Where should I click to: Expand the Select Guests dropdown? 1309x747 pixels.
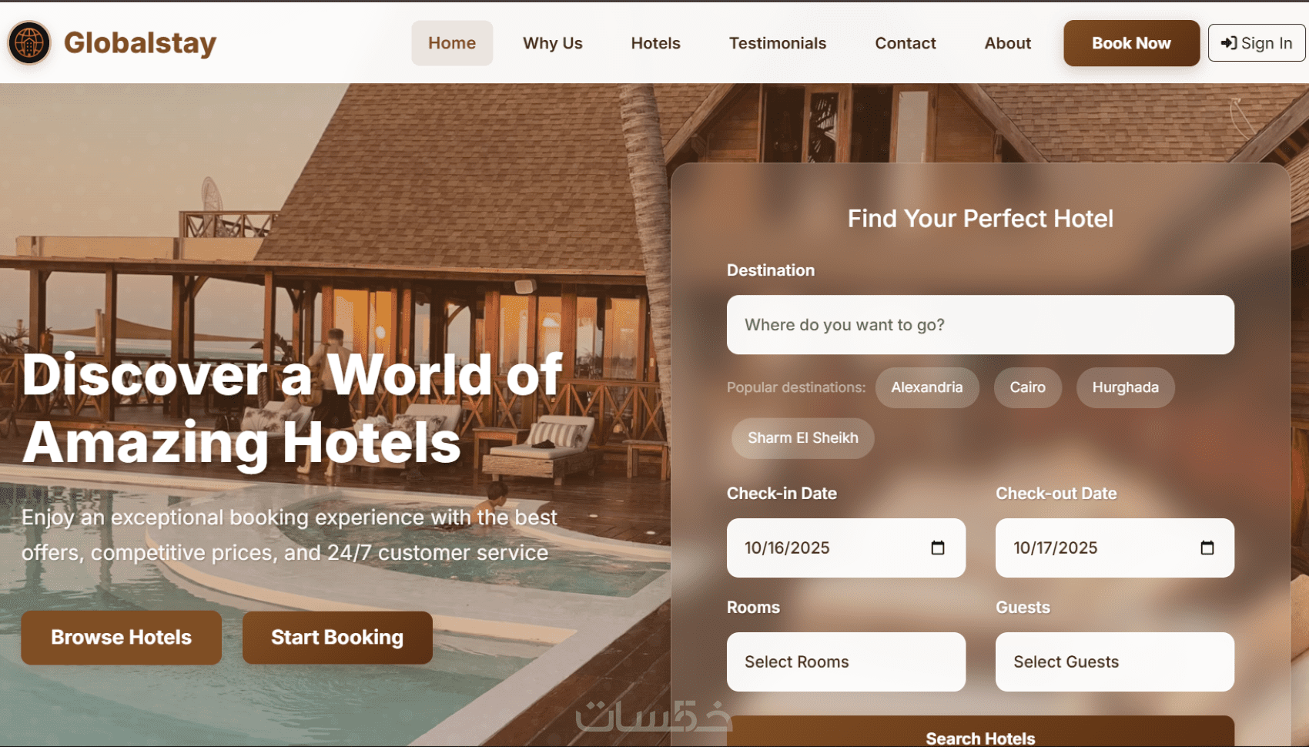(1115, 662)
